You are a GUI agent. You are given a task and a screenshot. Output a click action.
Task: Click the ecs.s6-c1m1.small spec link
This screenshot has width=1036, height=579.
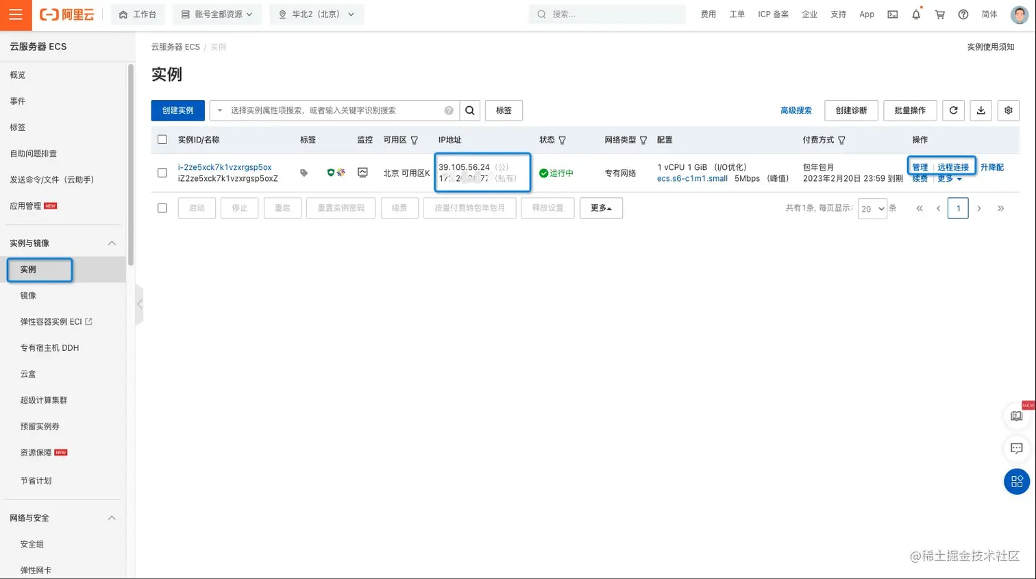(x=692, y=178)
